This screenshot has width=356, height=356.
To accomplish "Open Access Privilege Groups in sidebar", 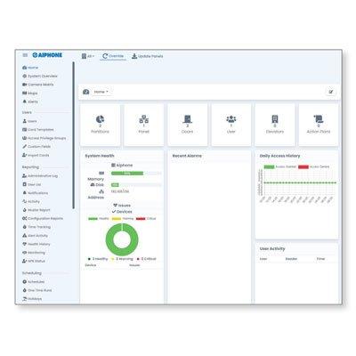I will click(x=44, y=138).
